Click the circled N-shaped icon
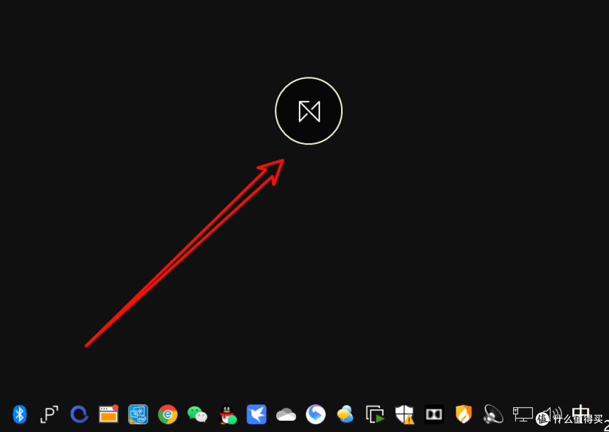 coord(309,111)
